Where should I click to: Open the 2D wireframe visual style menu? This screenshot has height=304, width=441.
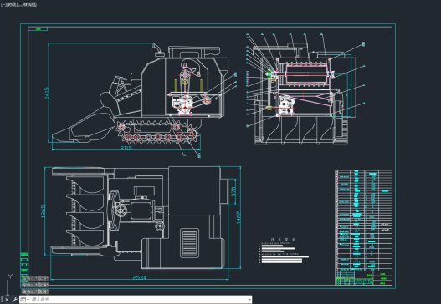(27, 4)
